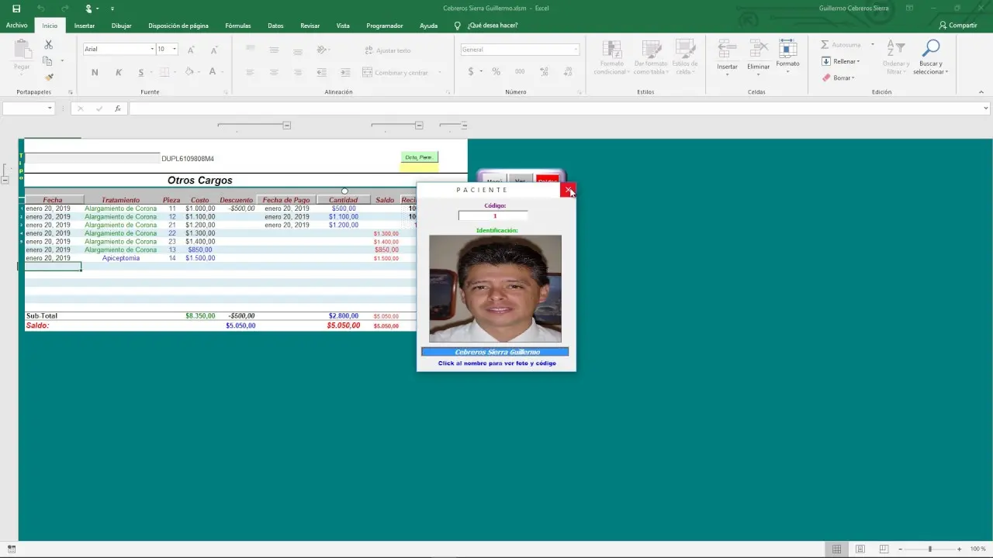Switch to the Fórmulas tab
993x558 pixels.
(238, 26)
